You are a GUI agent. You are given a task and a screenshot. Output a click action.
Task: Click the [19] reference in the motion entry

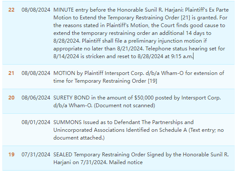click(153, 81)
